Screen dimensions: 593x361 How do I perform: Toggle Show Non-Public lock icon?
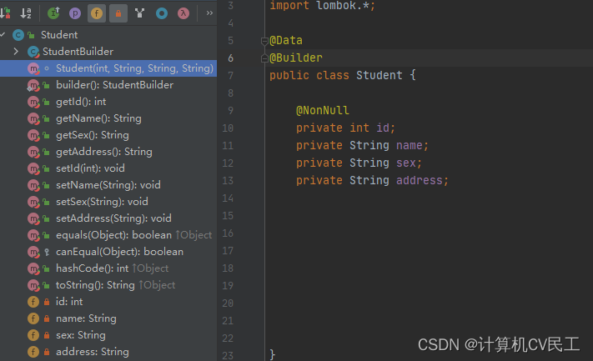[x=118, y=13]
